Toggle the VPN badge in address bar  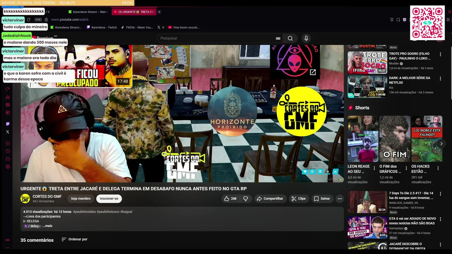[38, 20]
